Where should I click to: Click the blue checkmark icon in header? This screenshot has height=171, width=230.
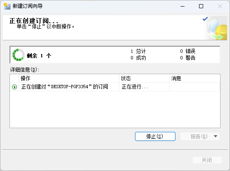pos(205,19)
